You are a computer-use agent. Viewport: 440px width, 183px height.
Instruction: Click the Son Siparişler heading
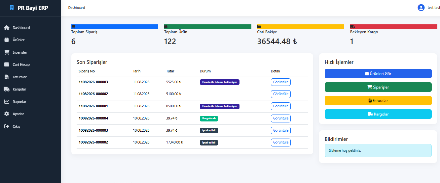click(x=92, y=62)
